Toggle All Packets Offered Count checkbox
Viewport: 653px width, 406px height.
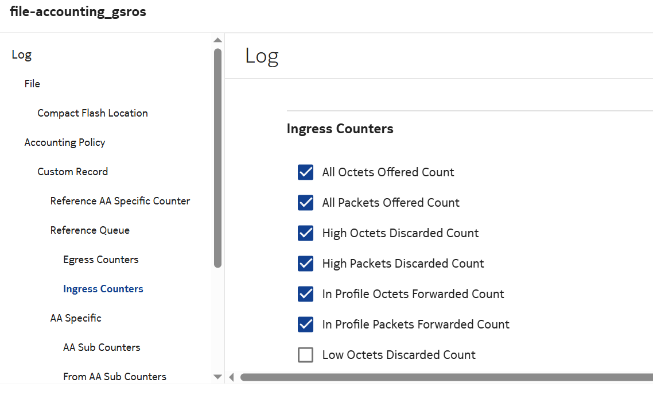coord(305,203)
